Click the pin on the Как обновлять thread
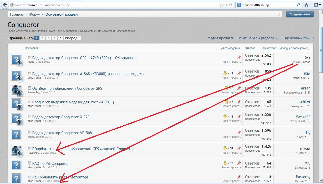 (239, 177)
